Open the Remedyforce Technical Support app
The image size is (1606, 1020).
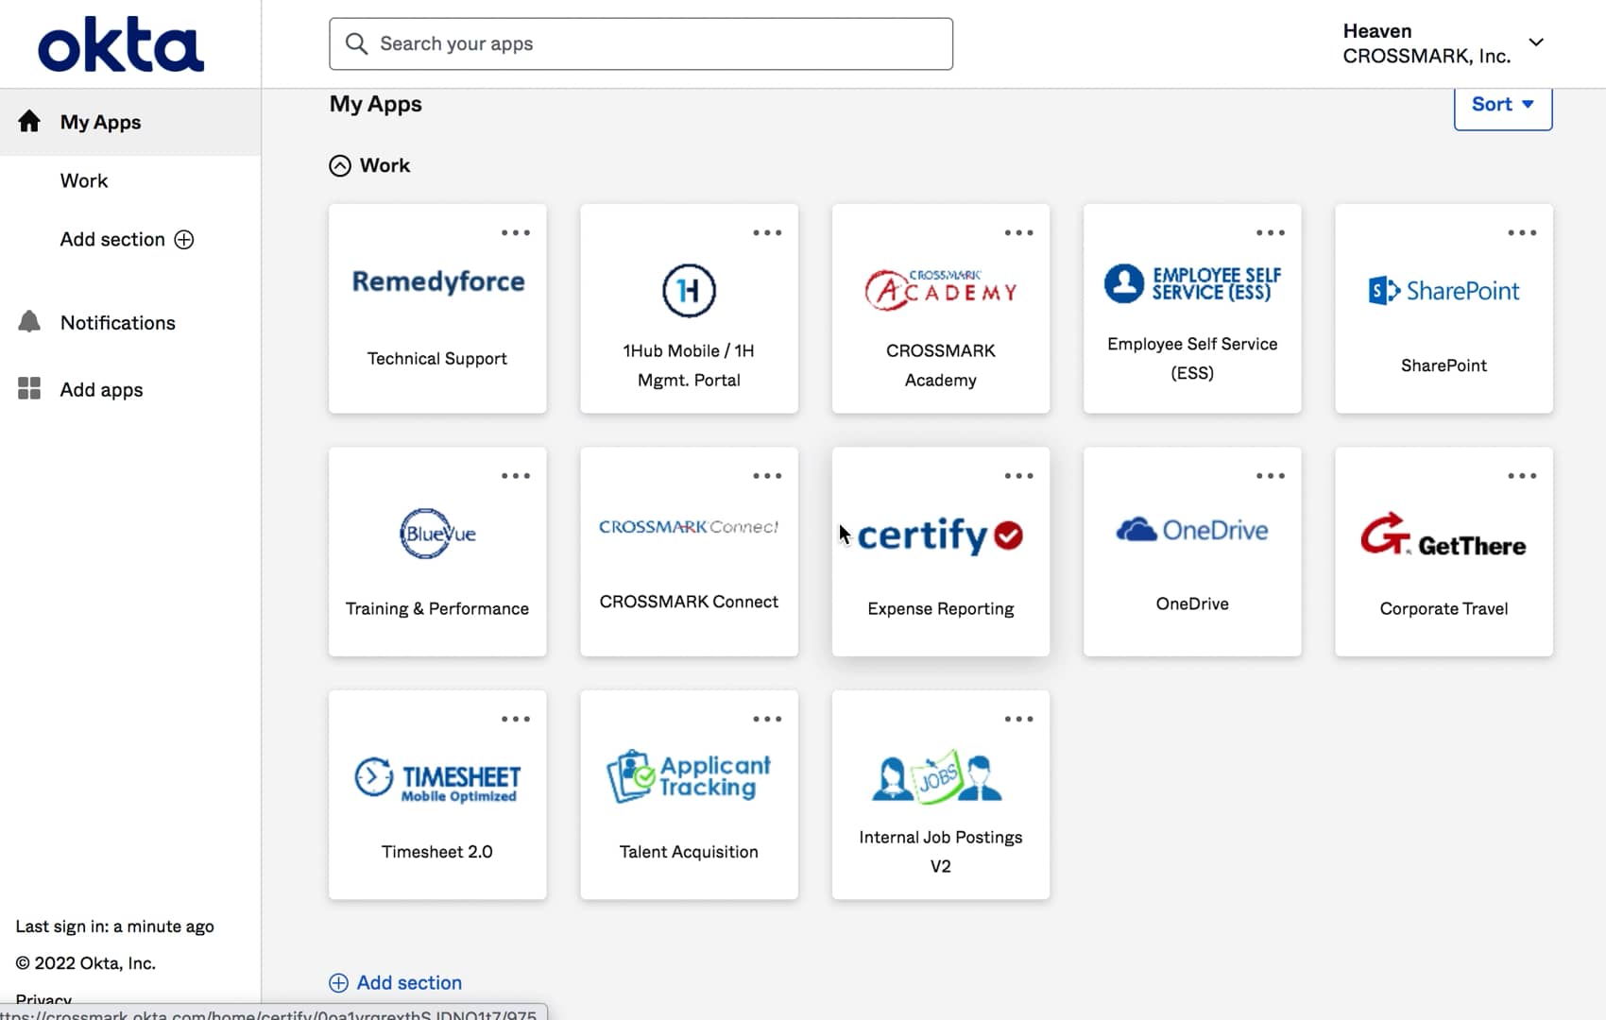click(x=436, y=309)
